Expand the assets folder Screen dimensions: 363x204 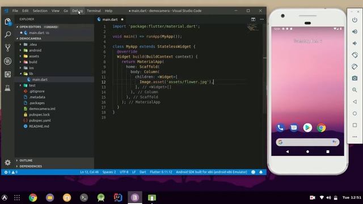click(20, 56)
